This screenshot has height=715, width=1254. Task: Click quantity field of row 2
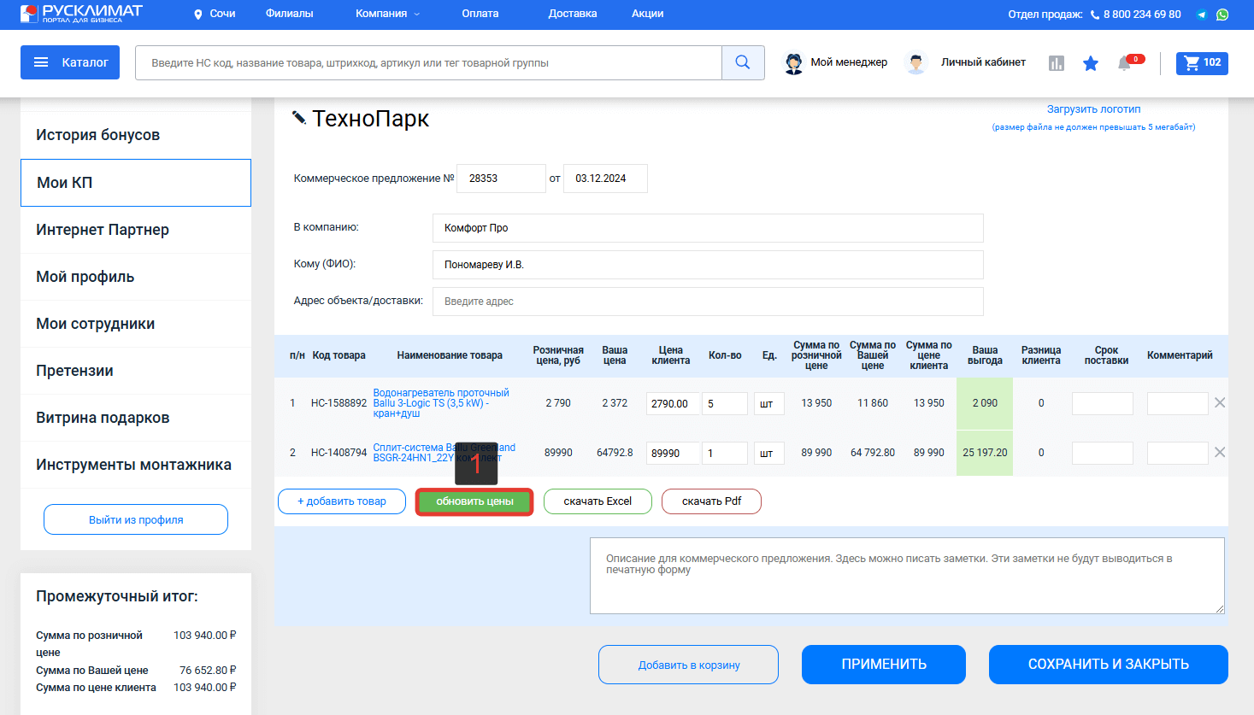[725, 453]
